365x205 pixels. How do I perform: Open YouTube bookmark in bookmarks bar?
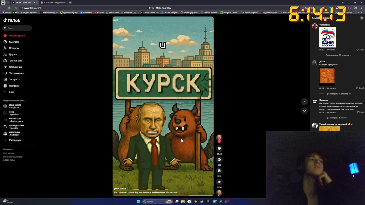pos(99,13)
